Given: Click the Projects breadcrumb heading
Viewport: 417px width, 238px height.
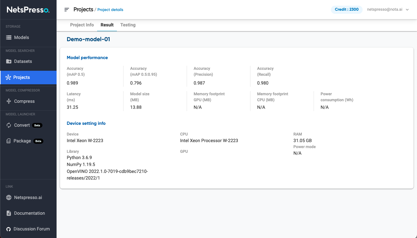Looking at the screenshot, I should [x=83, y=9].
